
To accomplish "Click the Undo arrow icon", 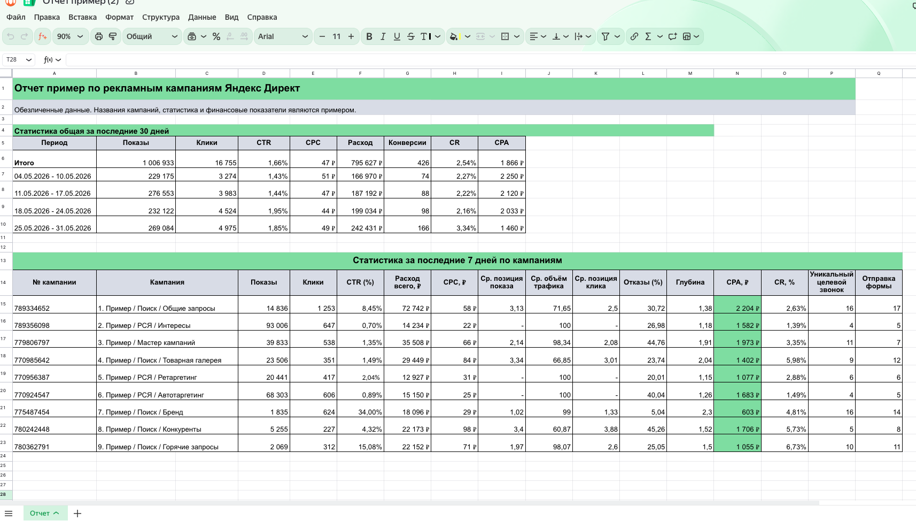I will tap(11, 36).
